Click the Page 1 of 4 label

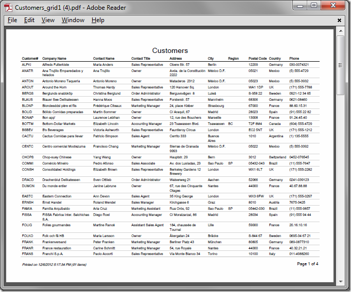tap(308, 264)
